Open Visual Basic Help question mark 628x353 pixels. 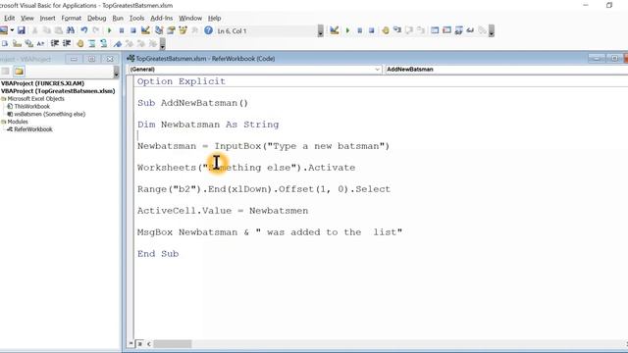tap(208, 30)
